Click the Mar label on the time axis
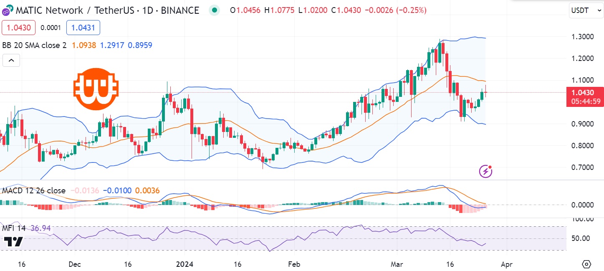 click(x=397, y=264)
